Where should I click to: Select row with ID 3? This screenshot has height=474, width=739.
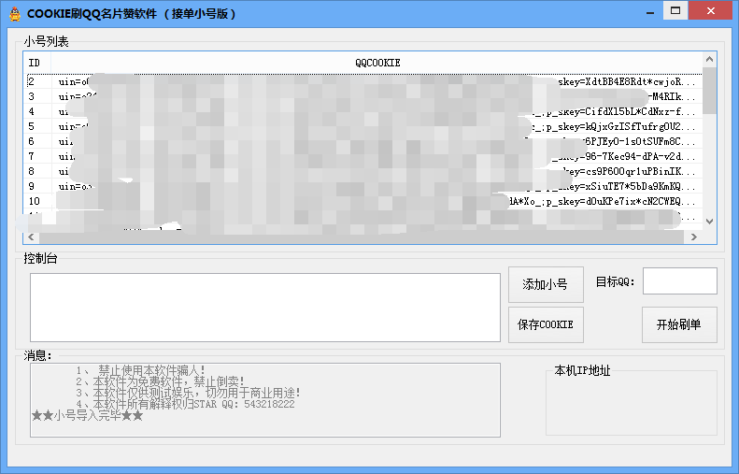click(x=362, y=96)
